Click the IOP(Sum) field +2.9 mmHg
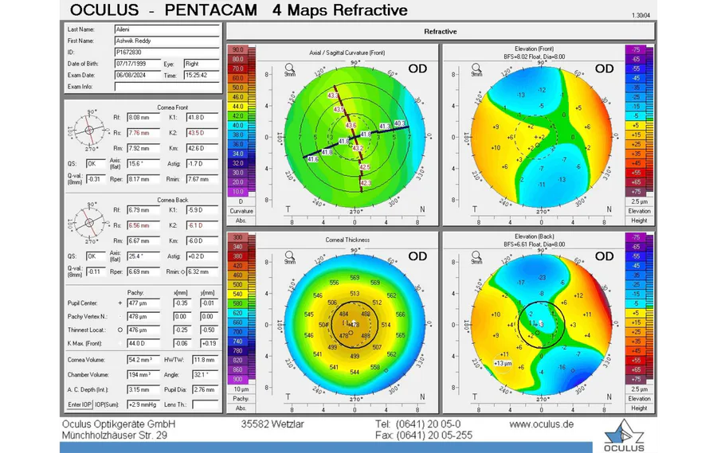 pos(143,404)
